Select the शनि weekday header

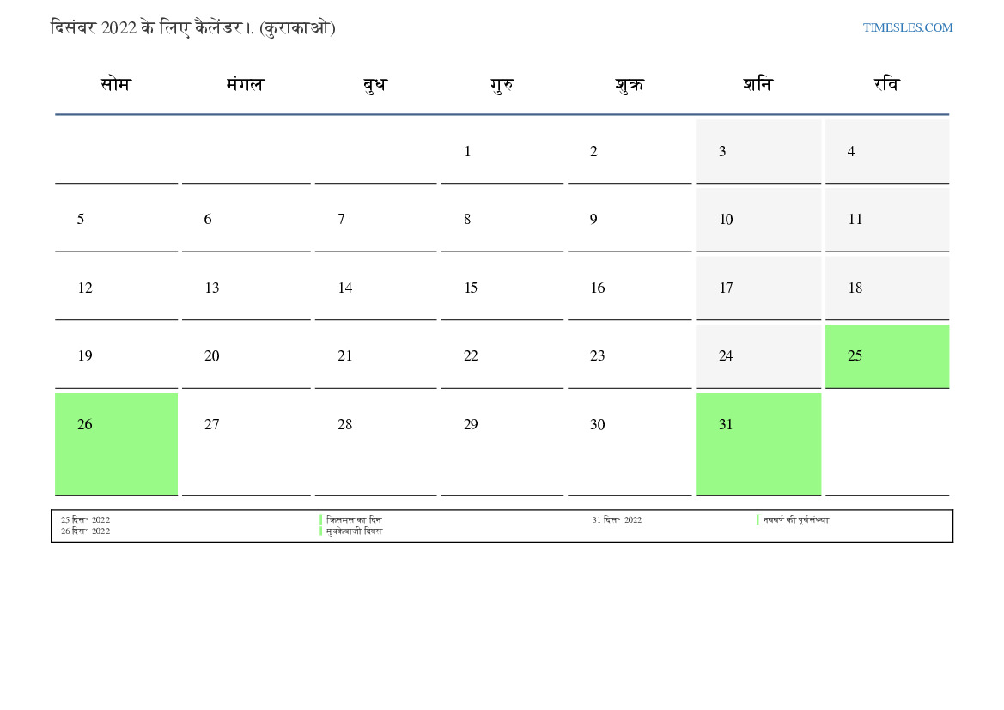pyautogui.click(x=758, y=84)
